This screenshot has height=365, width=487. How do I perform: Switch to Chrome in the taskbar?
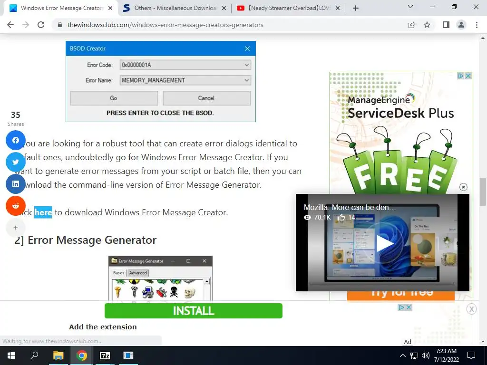pyautogui.click(x=81, y=355)
